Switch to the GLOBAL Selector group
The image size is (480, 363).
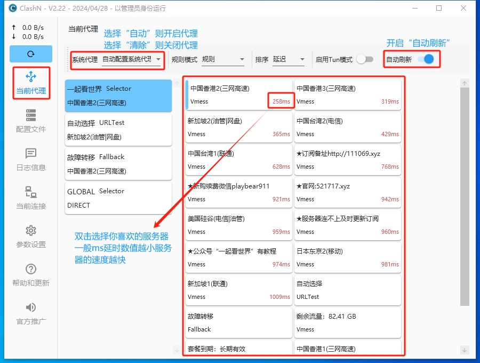pyautogui.click(x=118, y=198)
